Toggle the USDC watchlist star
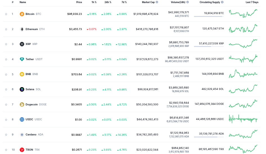 point(6,120)
